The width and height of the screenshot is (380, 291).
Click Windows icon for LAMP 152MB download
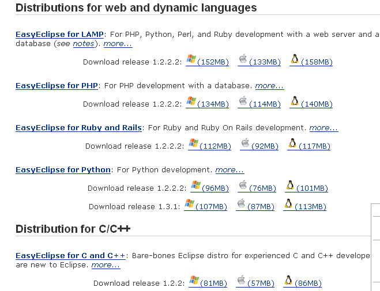point(191,59)
